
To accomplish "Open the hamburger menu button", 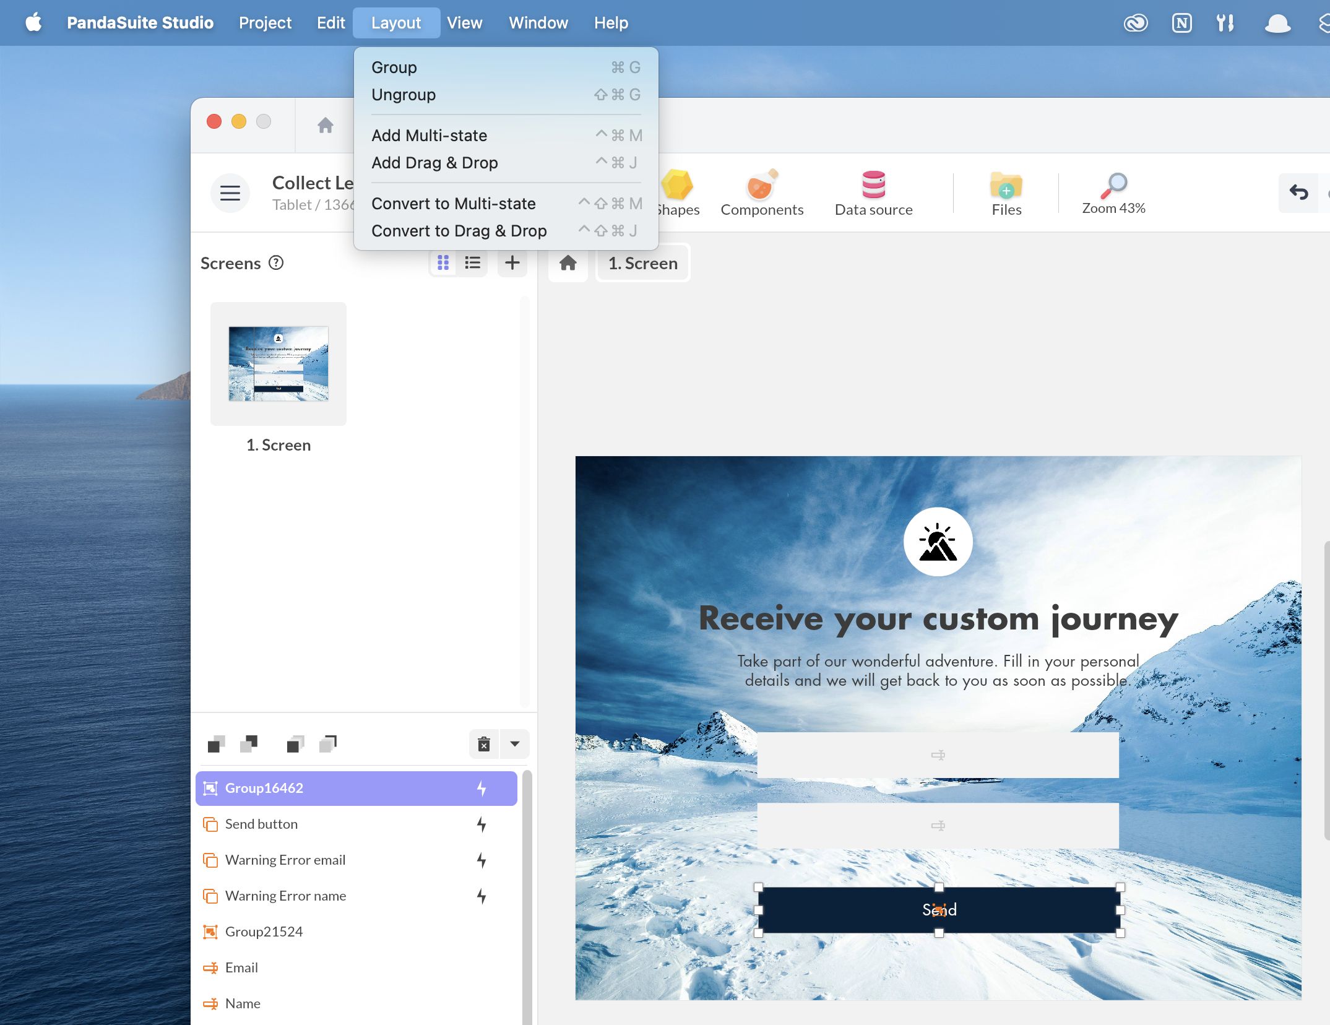I will (x=230, y=193).
